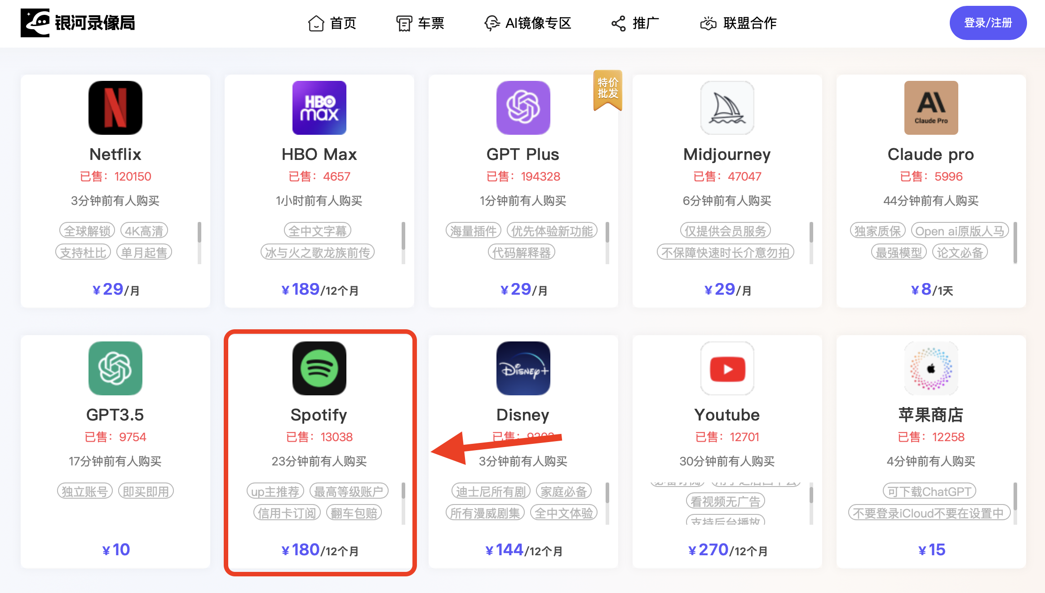Click the handshake icon beside 联盟合作

(x=708, y=23)
